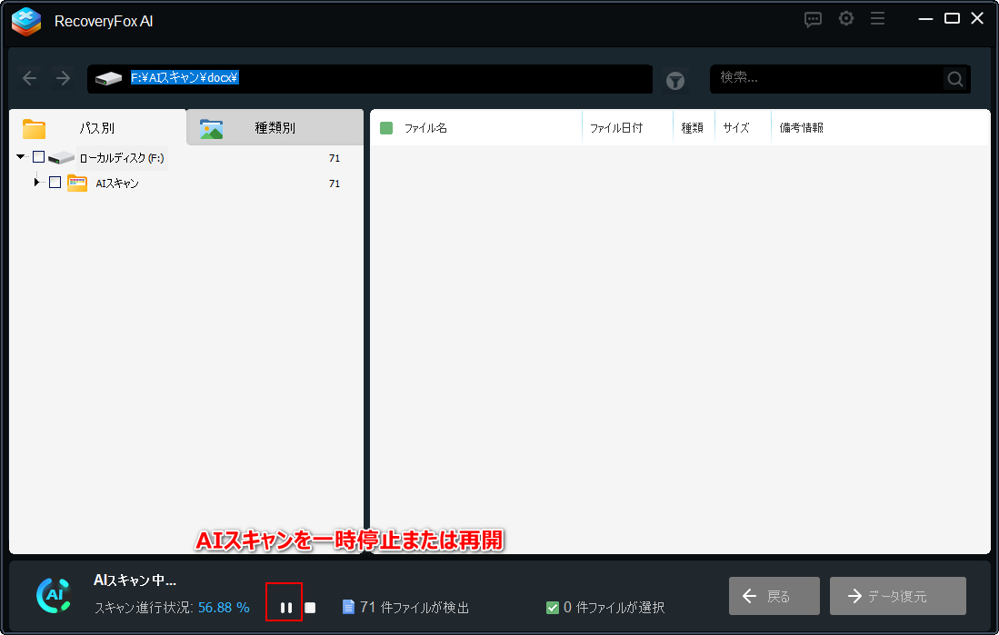Click the F:¥AIスキャン¥docx¥ path field

370,79
